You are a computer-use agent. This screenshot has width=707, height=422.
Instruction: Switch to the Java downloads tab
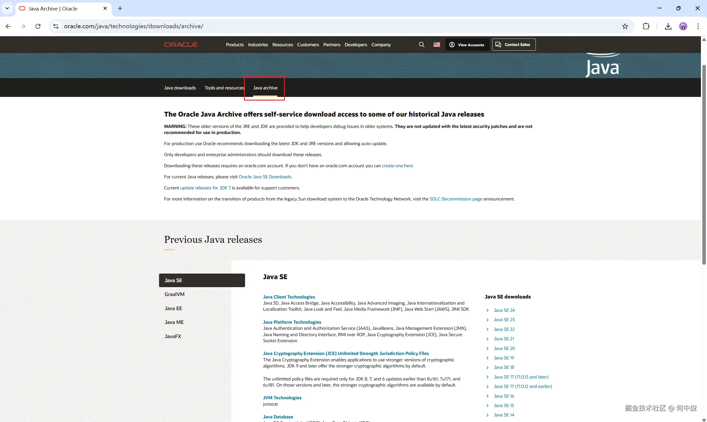(x=180, y=88)
